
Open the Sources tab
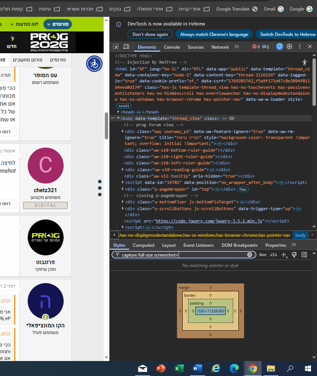tap(195, 47)
